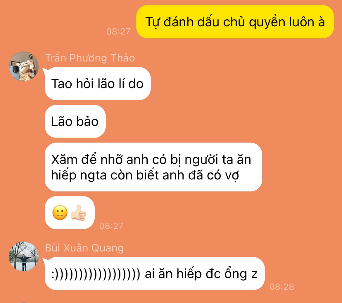The width and height of the screenshot is (342, 303).
Task: Tap the emoji-only message bubble
Action: click(70, 213)
